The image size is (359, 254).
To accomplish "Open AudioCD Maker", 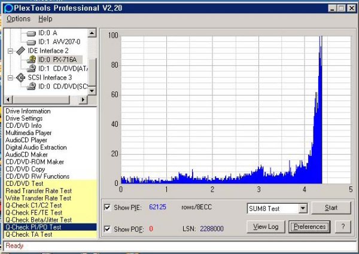I will coord(26,155).
